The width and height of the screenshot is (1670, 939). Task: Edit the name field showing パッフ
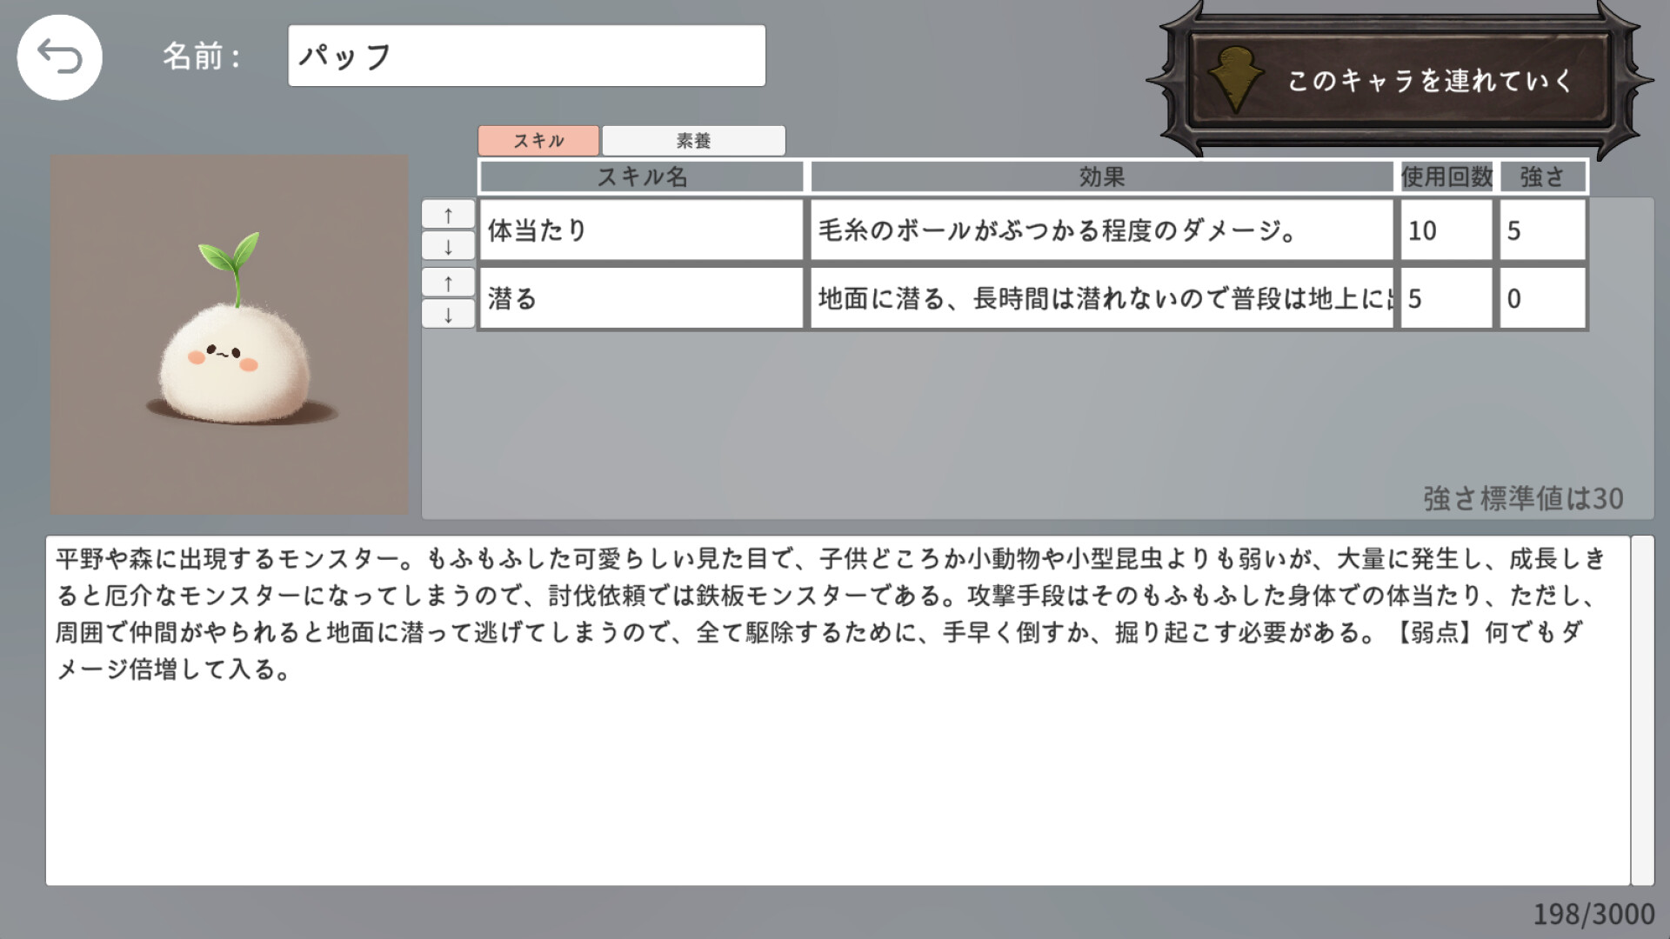pos(525,55)
